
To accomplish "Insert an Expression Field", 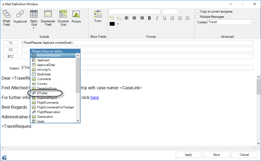I will [x=48, y=18].
